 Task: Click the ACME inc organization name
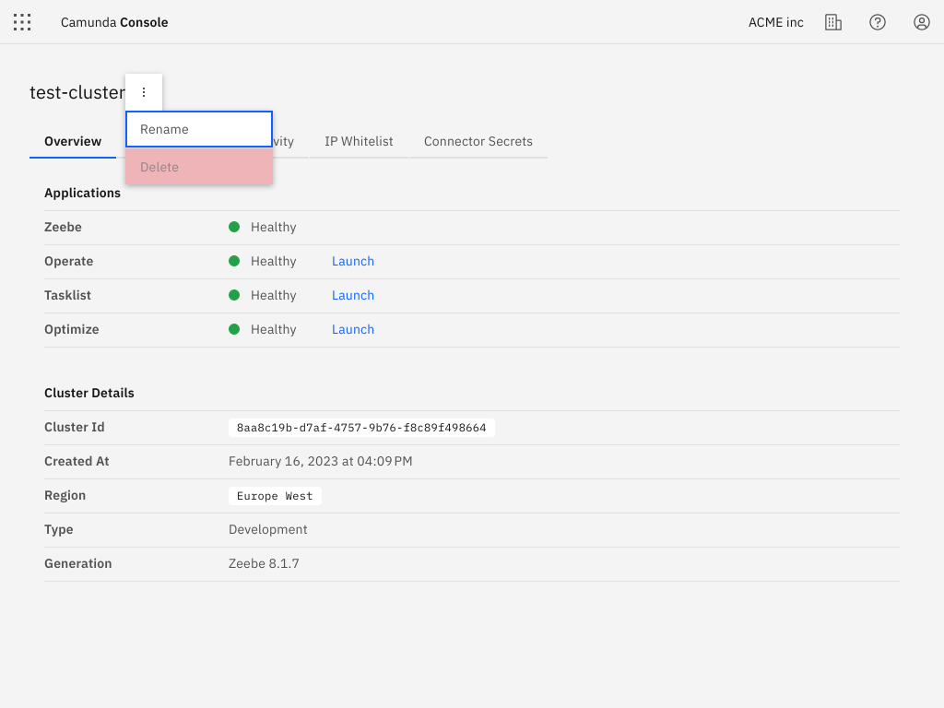(x=775, y=22)
